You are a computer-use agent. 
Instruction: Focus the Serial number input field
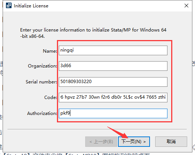(x=113, y=82)
